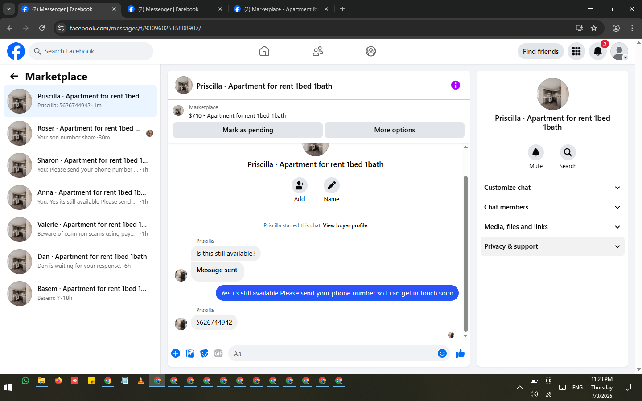Open conversation information purple icon
This screenshot has width=642, height=401.
pyautogui.click(x=455, y=85)
